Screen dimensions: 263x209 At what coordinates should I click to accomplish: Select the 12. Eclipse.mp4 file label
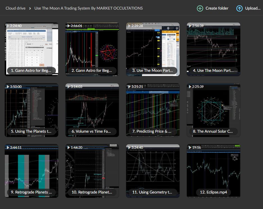(x=213, y=192)
